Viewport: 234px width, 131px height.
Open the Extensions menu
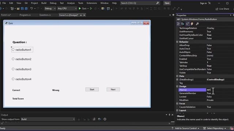pyautogui.click(x=92, y=3)
